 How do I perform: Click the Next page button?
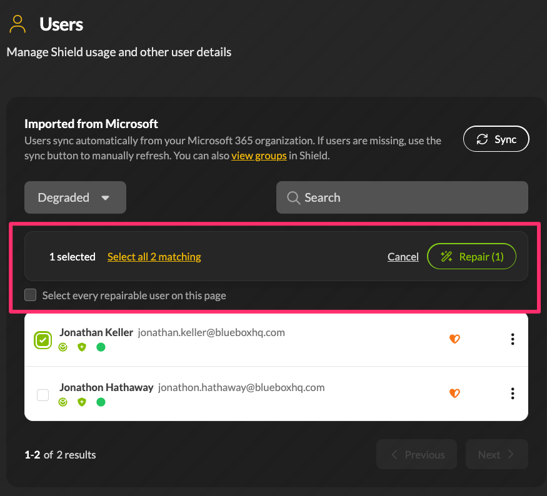[497, 454]
